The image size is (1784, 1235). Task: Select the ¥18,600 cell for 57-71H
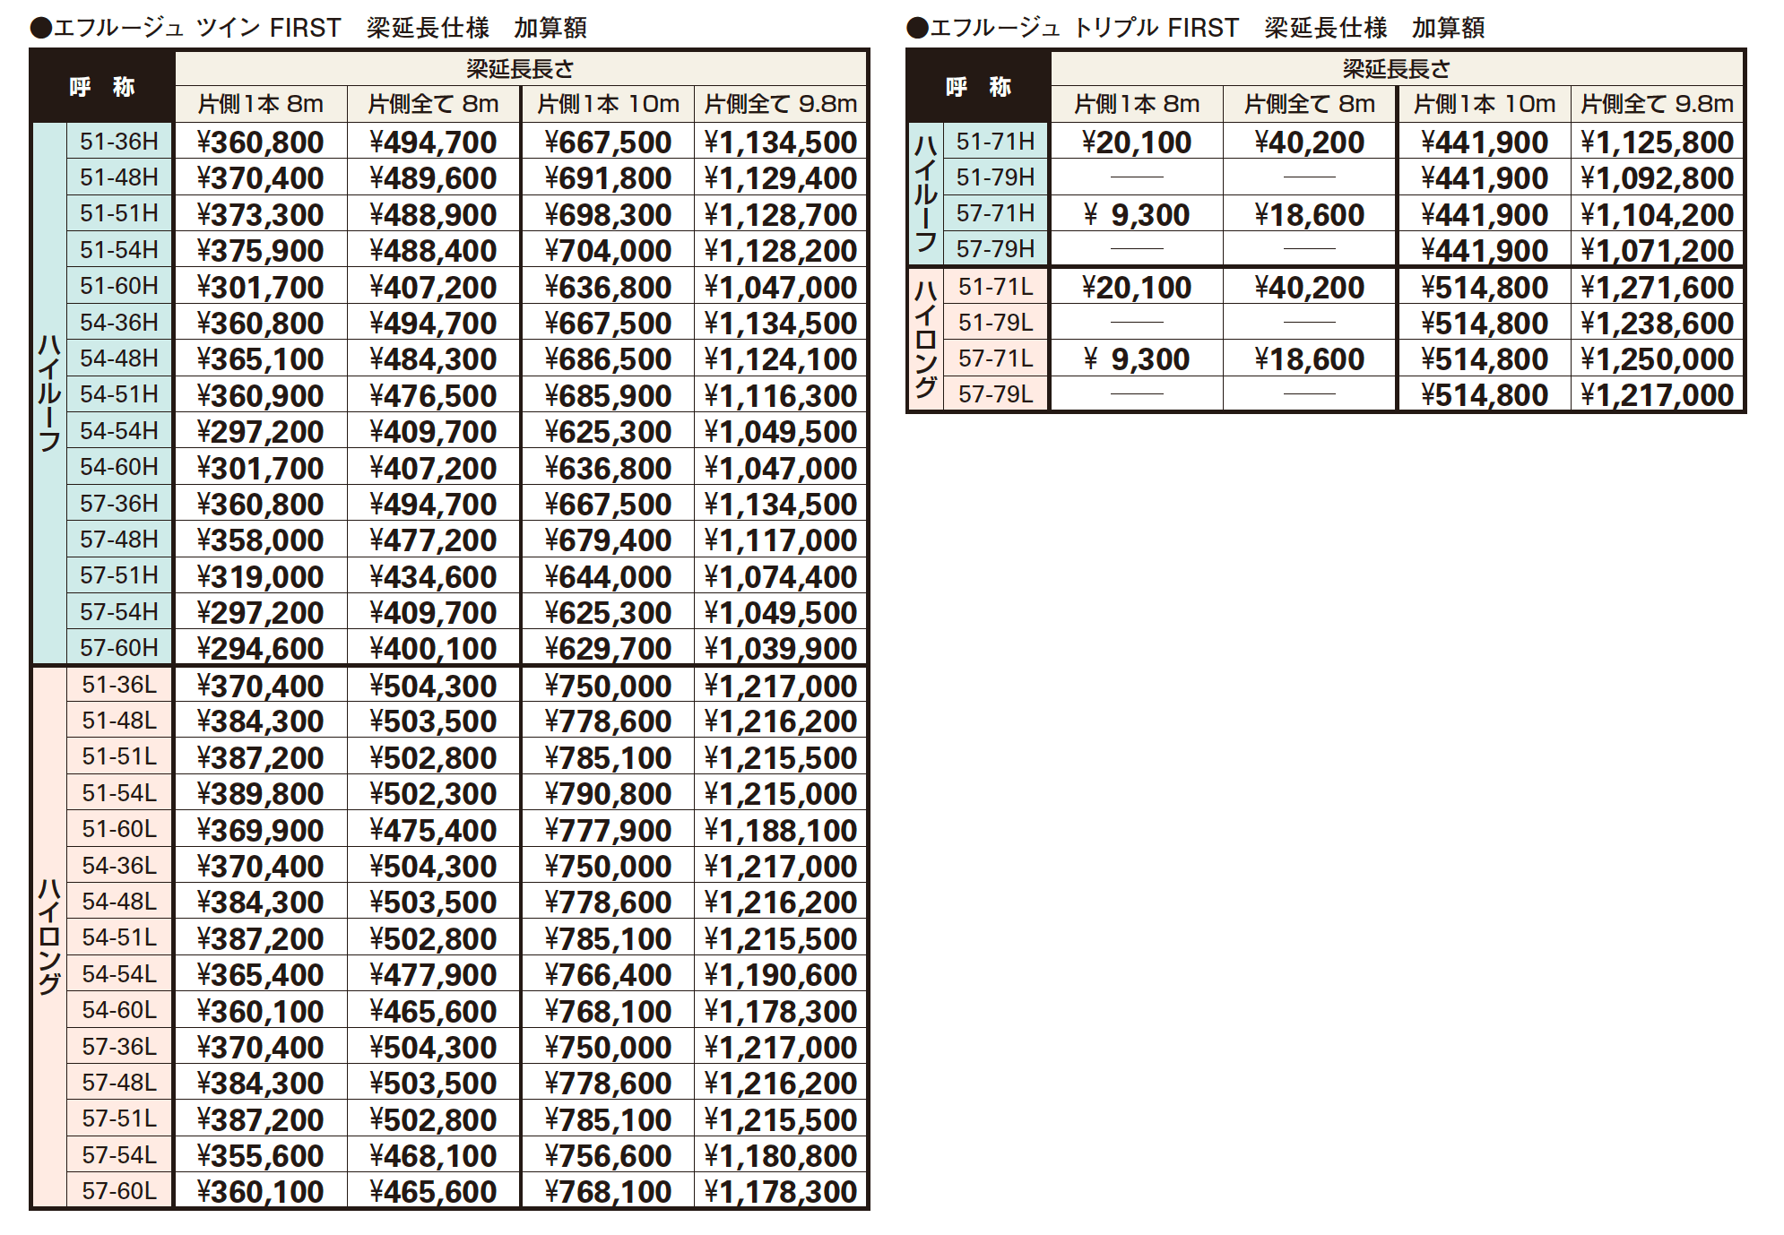pyautogui.click(x=1309, y=215)
